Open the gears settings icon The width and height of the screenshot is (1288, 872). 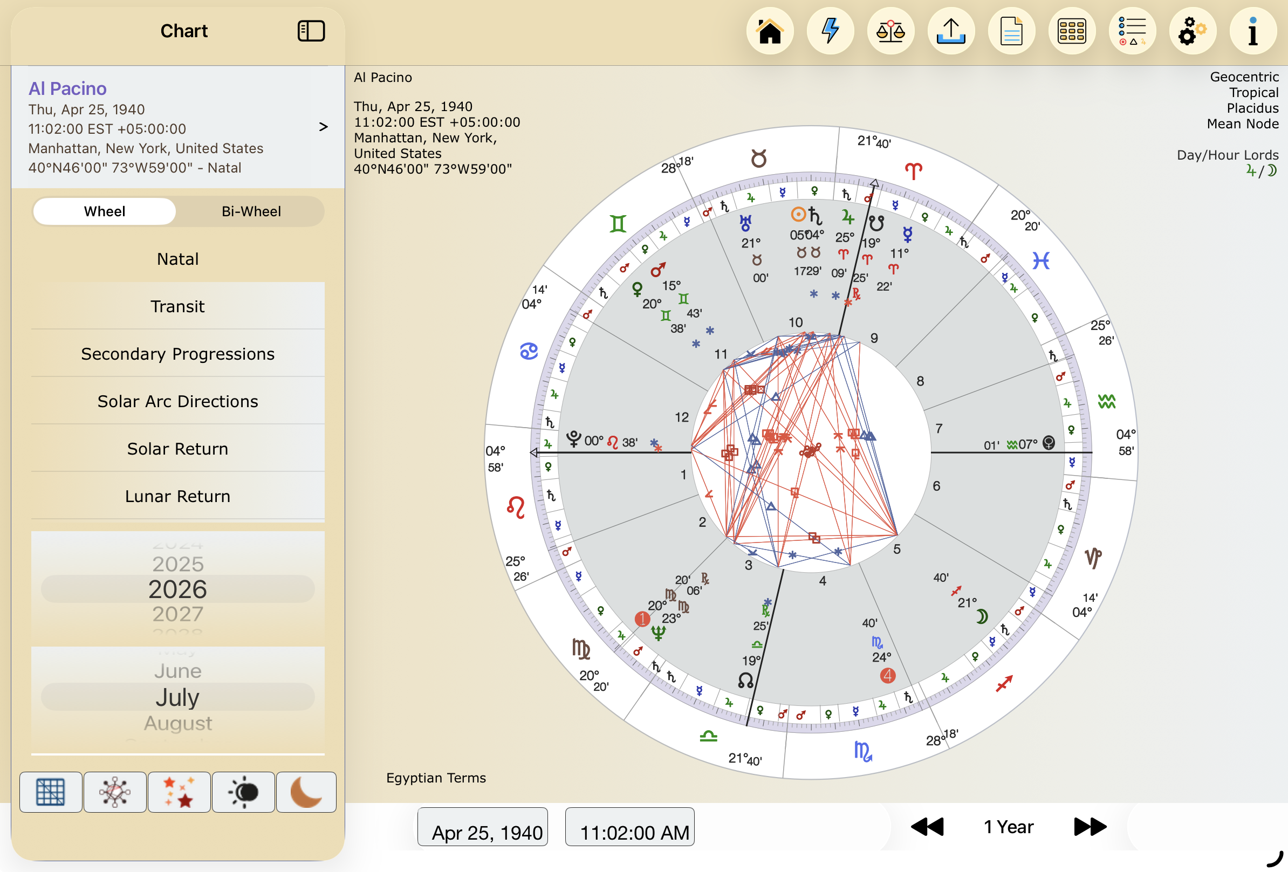1193,32
